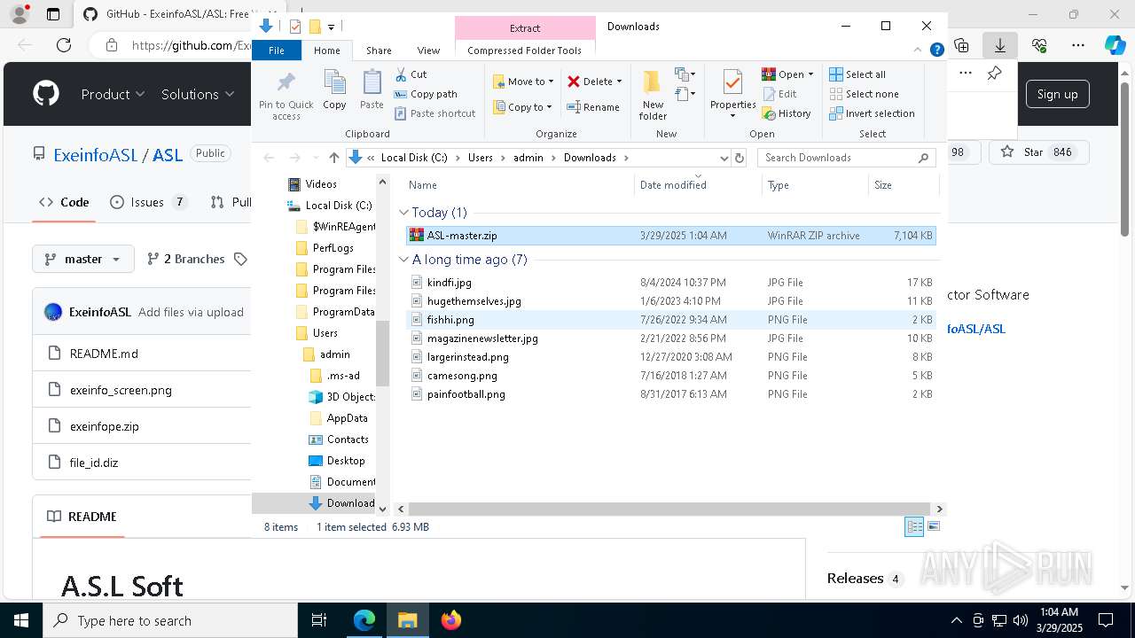
Task: Star the ASL repository on GitHub
Action: (x=1037, y=152)
